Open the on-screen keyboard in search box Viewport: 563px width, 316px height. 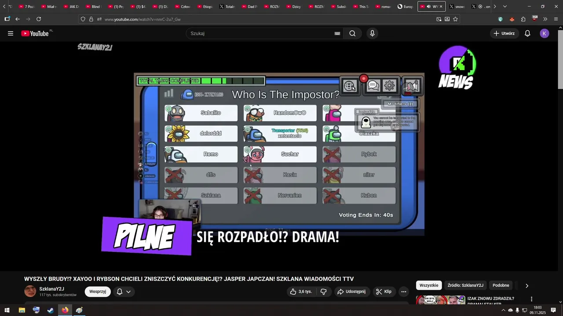(337, 33)
